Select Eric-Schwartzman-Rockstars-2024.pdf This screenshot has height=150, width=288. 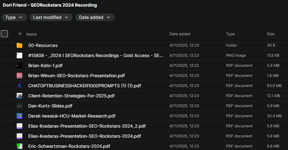[69, 146]
